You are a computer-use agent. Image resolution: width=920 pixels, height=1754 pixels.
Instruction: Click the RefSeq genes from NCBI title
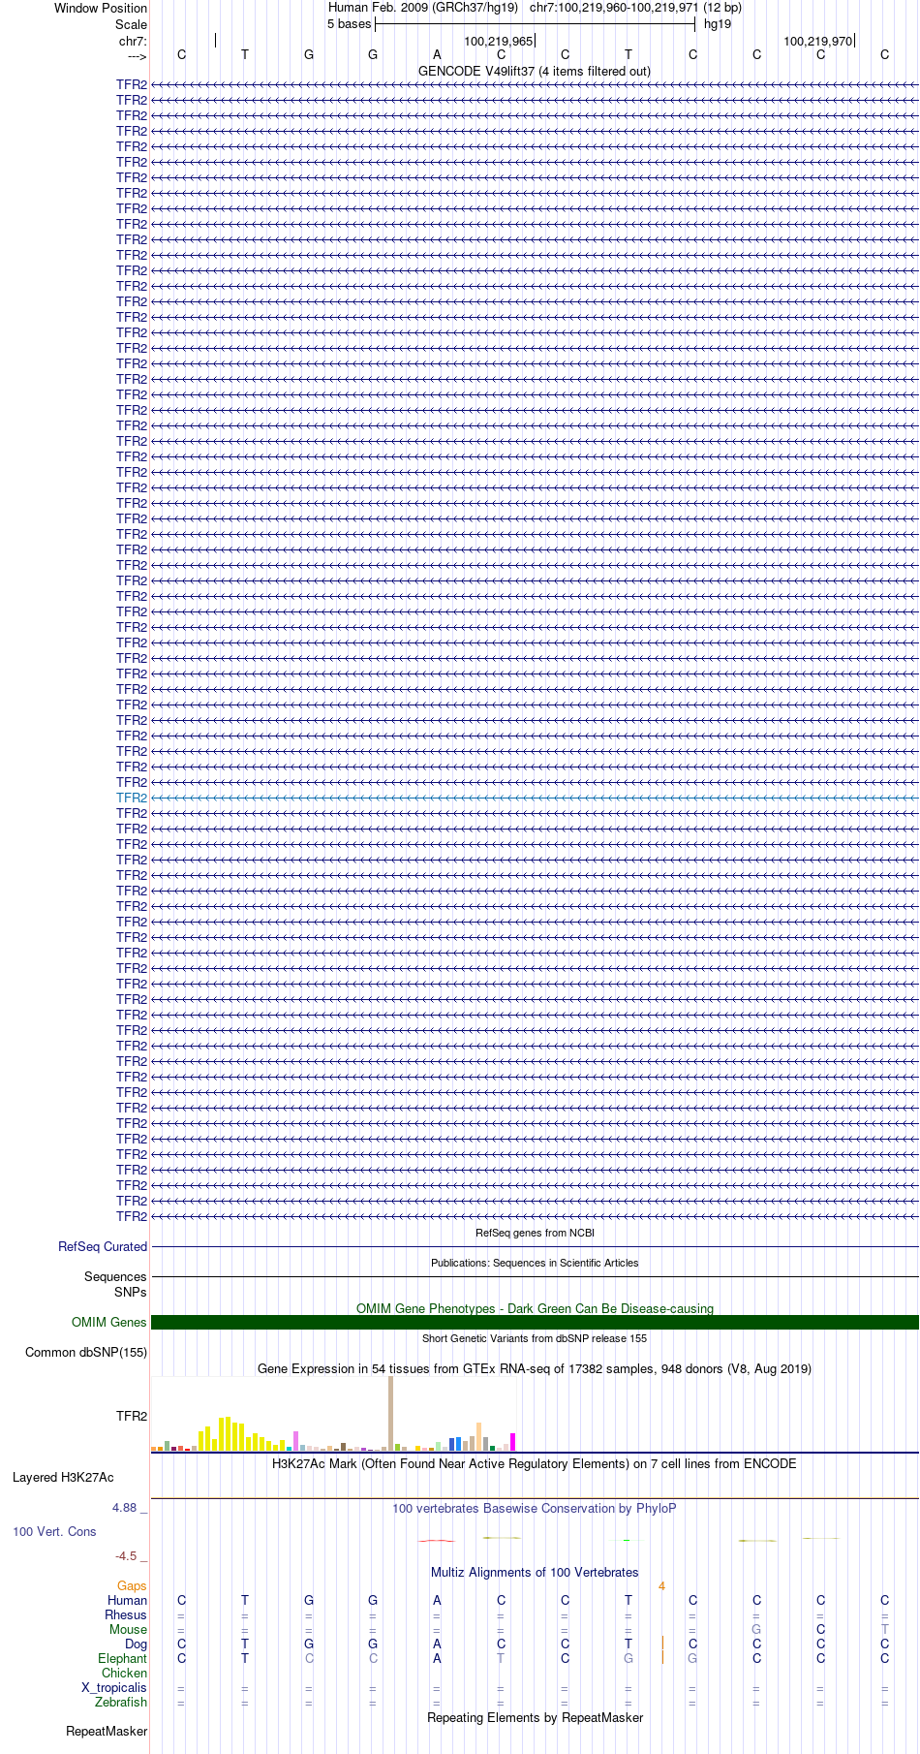(535, 1234)
